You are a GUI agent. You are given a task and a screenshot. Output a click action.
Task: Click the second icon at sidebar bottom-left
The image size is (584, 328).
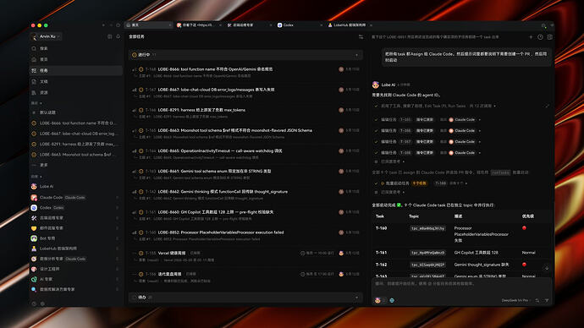(42, 303)
